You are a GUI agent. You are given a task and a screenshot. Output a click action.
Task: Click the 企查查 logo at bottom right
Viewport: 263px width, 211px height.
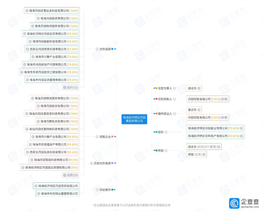[x=244, y=203]
